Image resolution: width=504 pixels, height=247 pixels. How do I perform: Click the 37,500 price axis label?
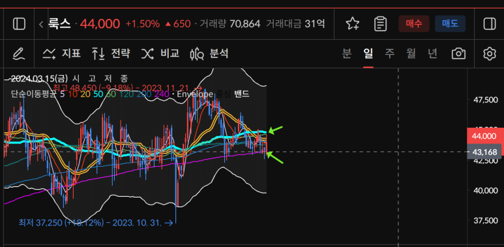click(485, 220)
